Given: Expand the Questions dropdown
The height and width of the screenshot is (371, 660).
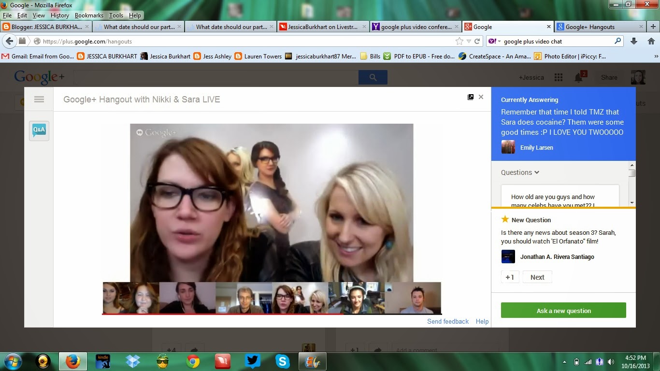Looking at the screenshot, I should point(520,172).
